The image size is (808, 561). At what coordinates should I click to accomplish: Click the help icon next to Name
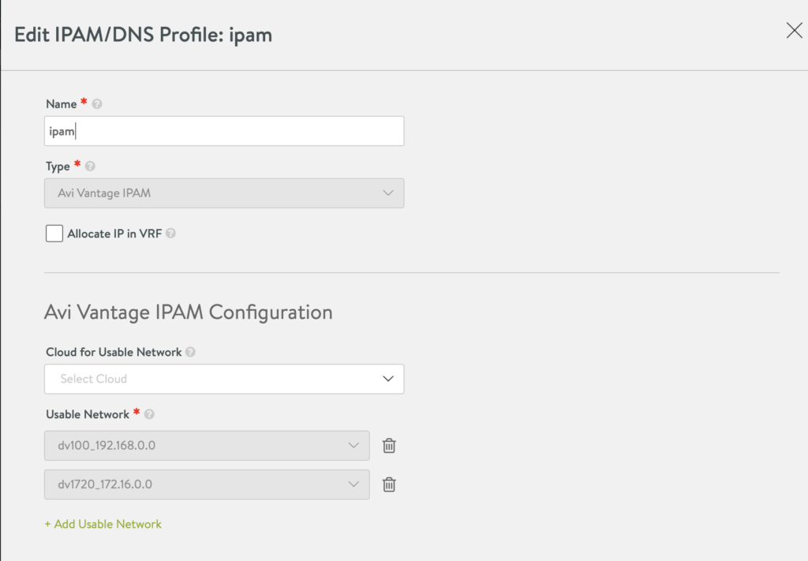tap(97, 104)
